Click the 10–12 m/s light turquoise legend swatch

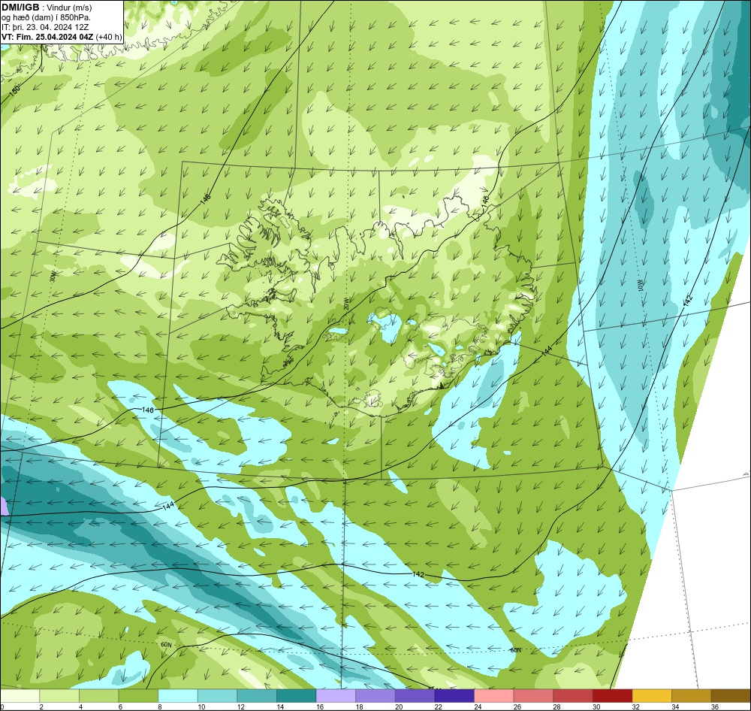218,696
